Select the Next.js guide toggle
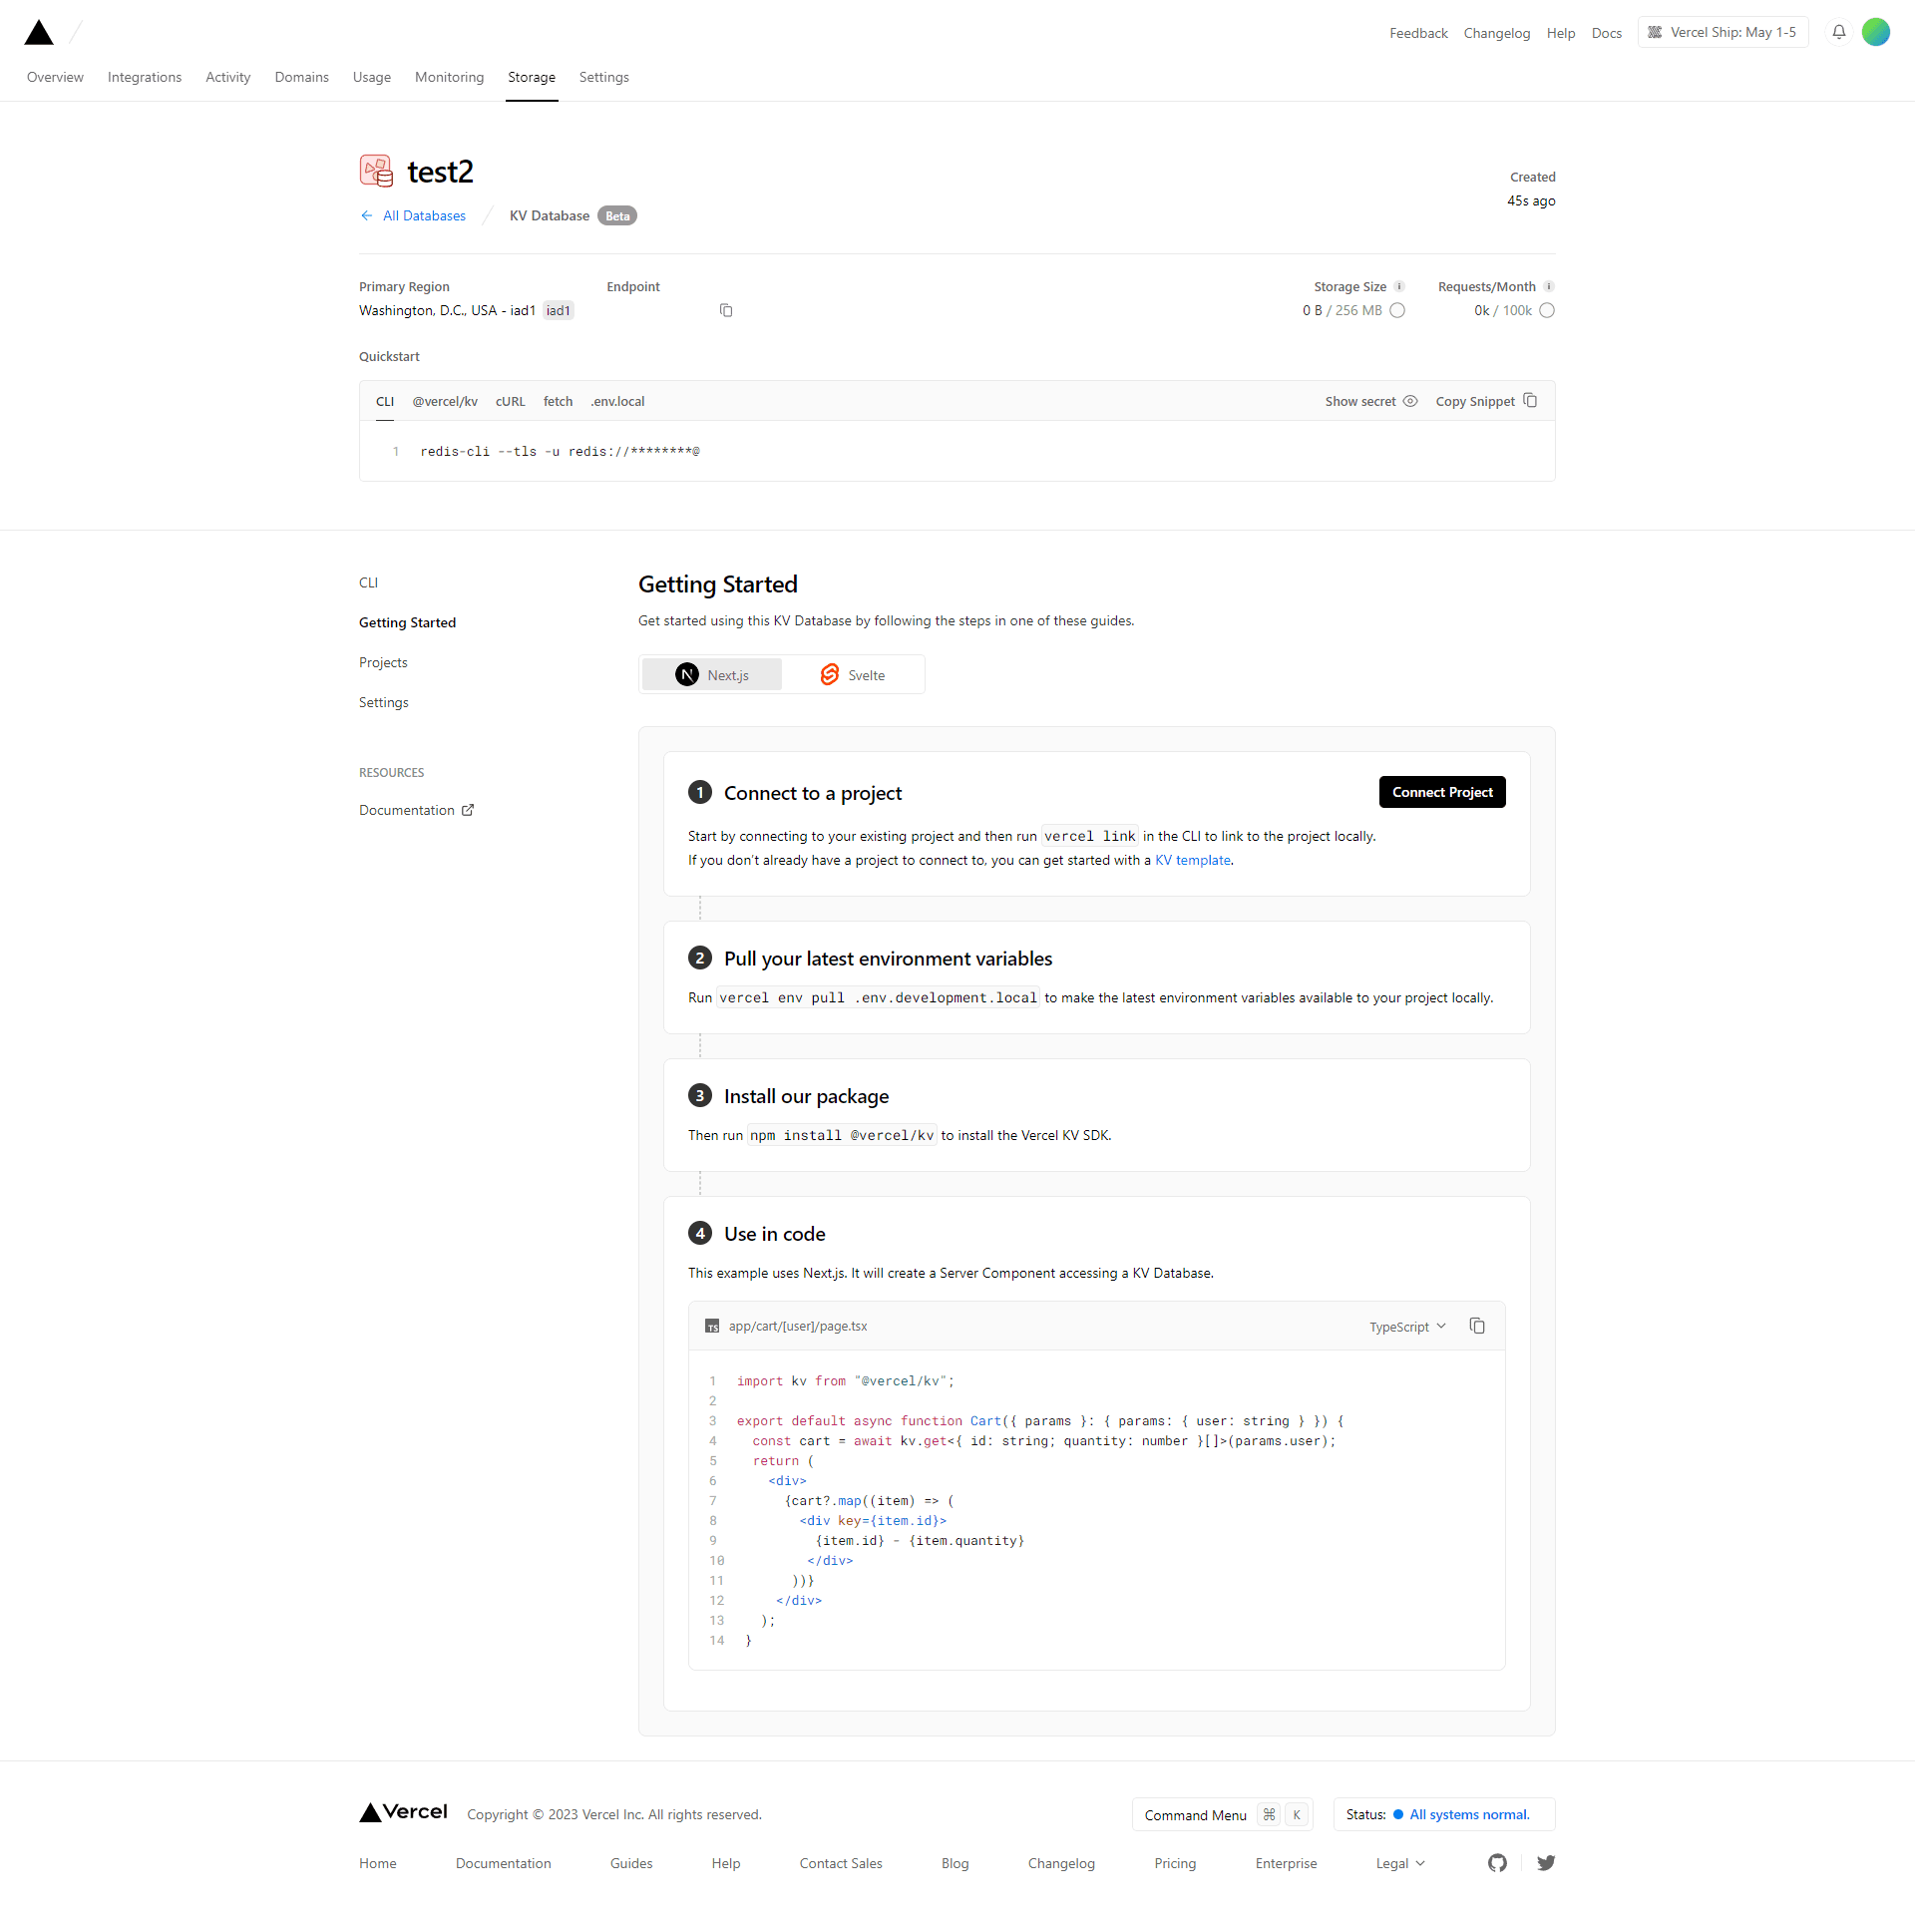Viewport: 1915px width, 1928px height. [x=711, y=674]
